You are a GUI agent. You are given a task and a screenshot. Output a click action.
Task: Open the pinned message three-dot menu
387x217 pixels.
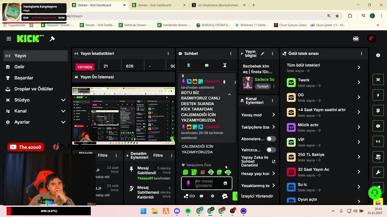tap(235, 82)
